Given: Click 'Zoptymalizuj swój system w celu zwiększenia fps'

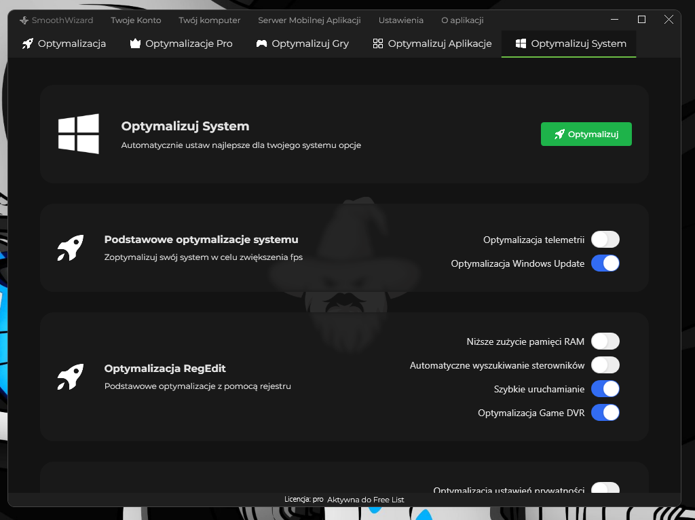Looking at the screenshot, I should [204, 257].
